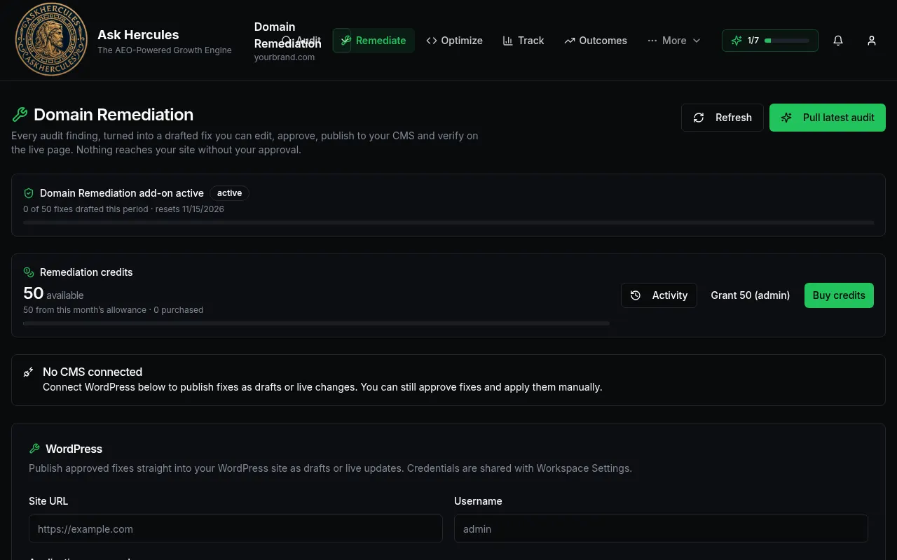
Task: Go to the Track tab
Action: (x=523, y=41)
